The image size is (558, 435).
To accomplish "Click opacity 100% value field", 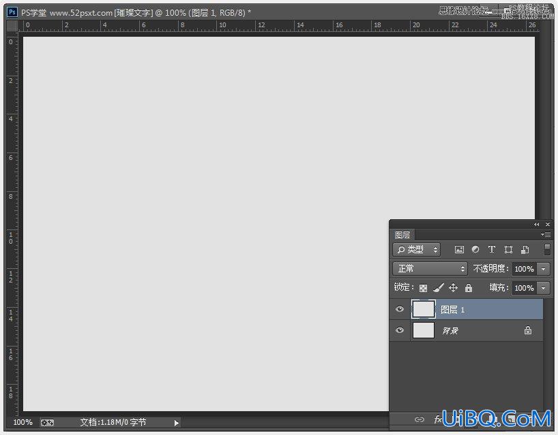I will (x=525, y=269).
